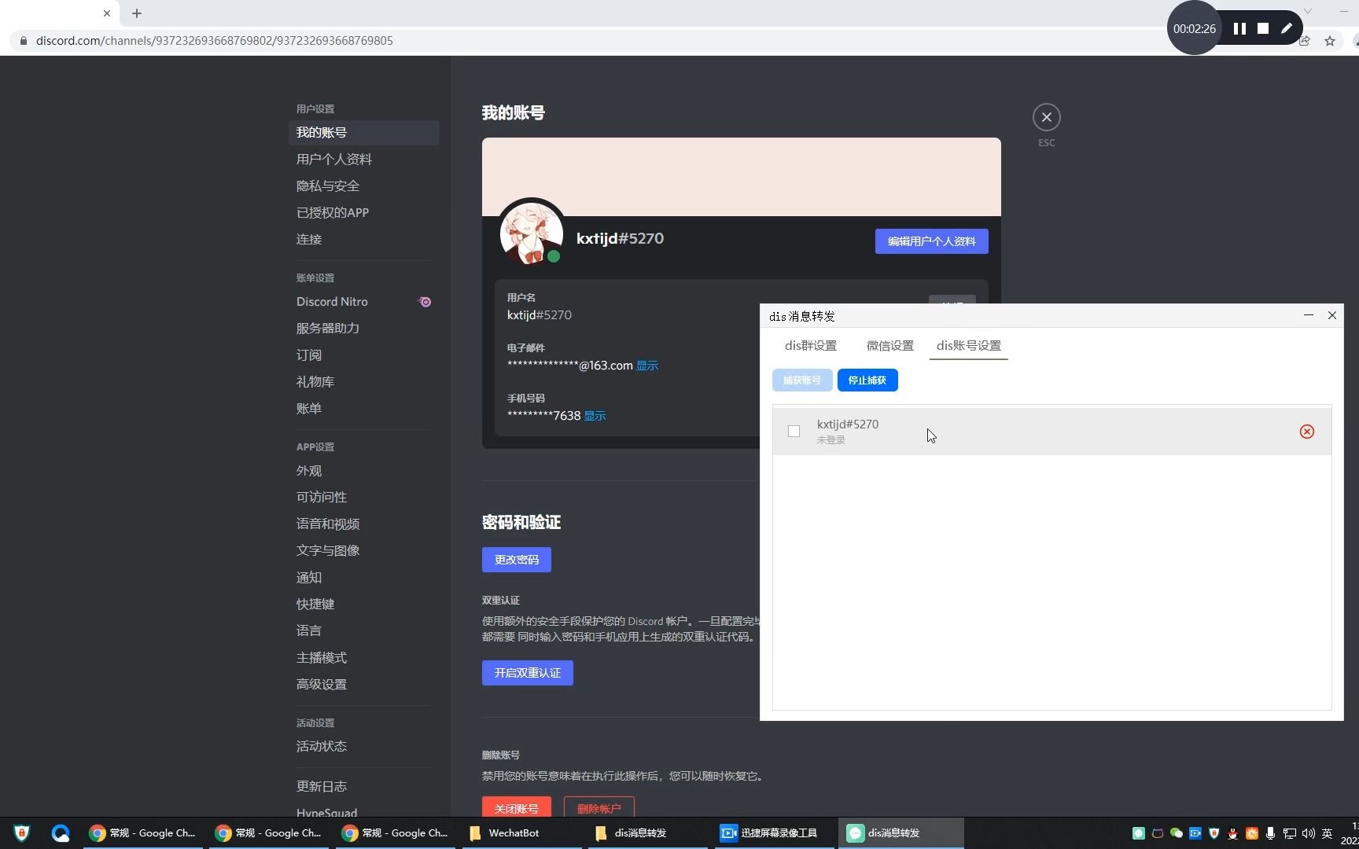Screen dimensions: 1359x849
Task: Reveal the email address via 显示 link
Action: [647, 366]
